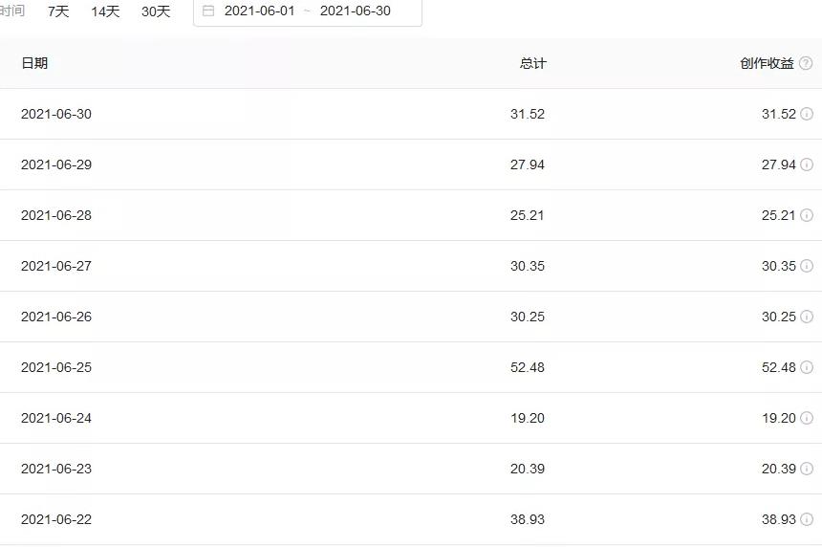Click info icon next to 25.21

pyautogui.click(x=807, y=215)
